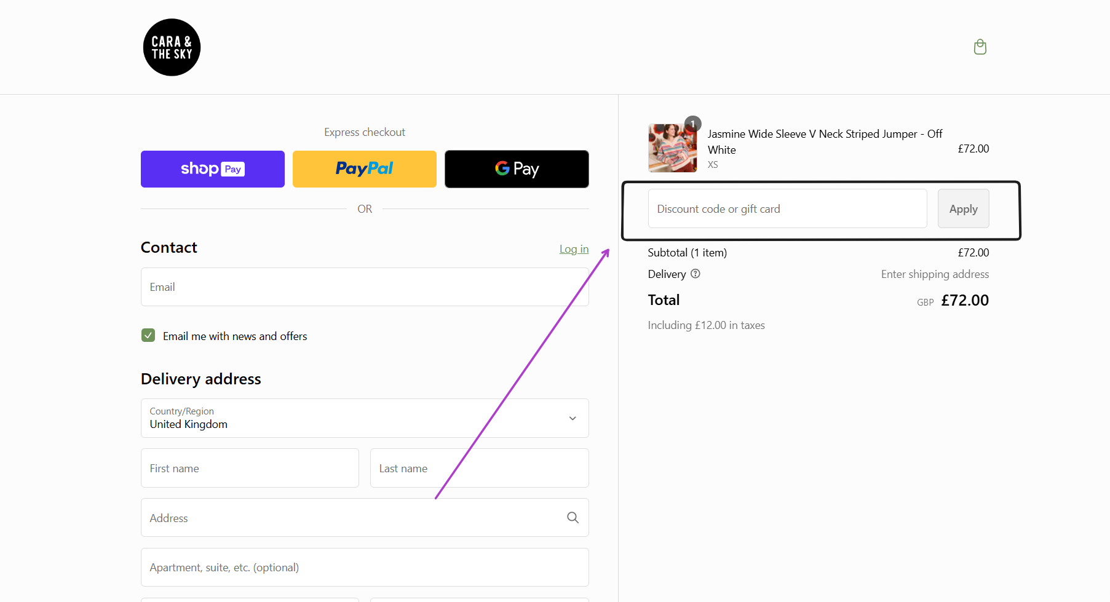Viewport: 1110px width, 602px height.
Task: Select the Address input field
Action: click(365, 518)
